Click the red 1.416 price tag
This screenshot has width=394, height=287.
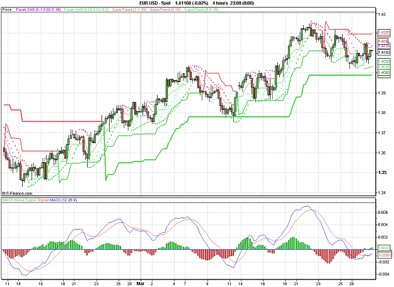pyautogui.click(x=383, y=41)
